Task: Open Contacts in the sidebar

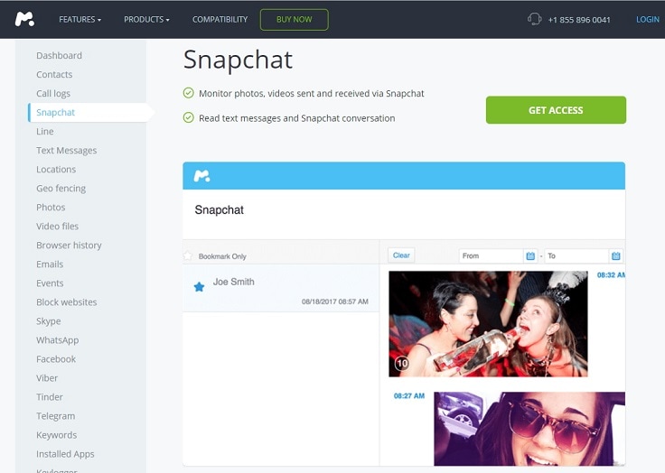Action: click(54, 75)
